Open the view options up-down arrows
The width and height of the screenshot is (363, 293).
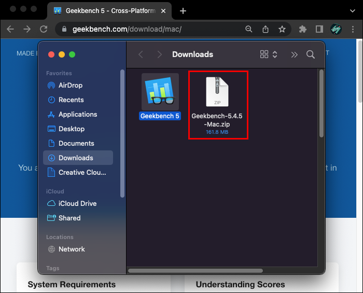275,54
